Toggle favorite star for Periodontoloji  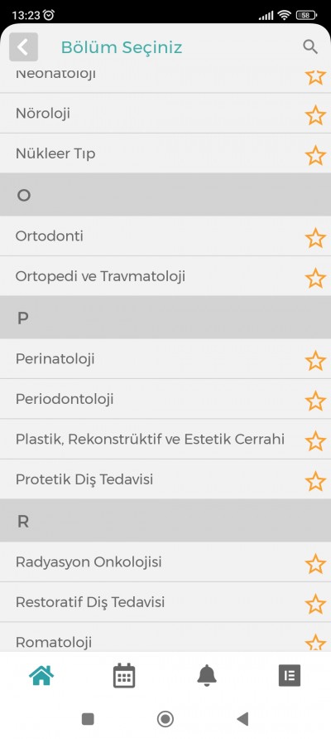[315, 401]
